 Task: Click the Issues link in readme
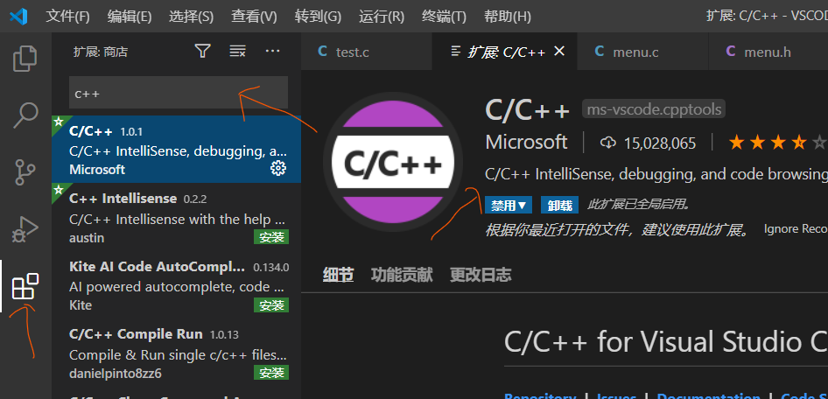[617, 395]
